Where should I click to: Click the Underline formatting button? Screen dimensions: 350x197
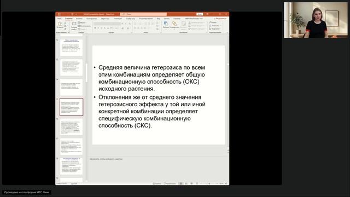(x=102, y=28)
